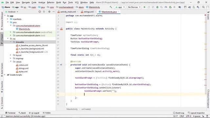Select ic_baseline_access_alarms_24.xml file
Viewport: 210px width, 118px height.
tap(33, 45)
